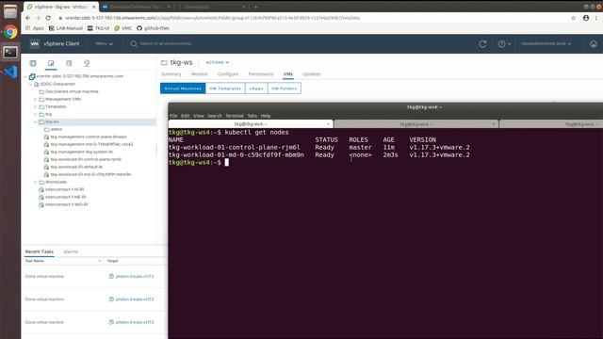Expand the Management VMs folder

[36, 99]
